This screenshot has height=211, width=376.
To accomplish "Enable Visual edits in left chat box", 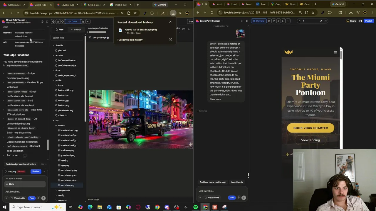I will coord(18,198).
